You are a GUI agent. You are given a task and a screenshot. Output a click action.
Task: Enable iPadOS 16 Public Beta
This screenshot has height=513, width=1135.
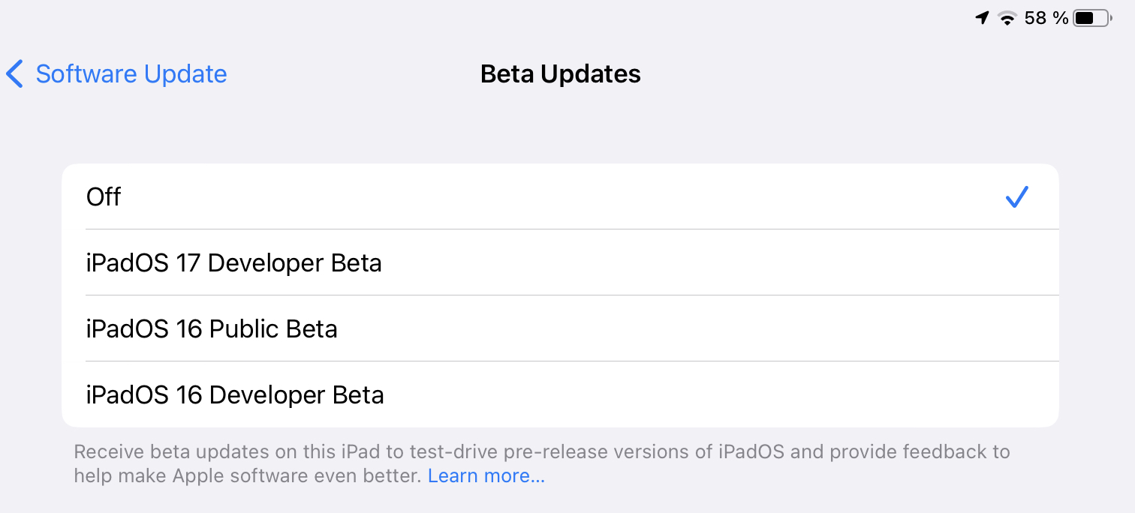coord(559,329)
